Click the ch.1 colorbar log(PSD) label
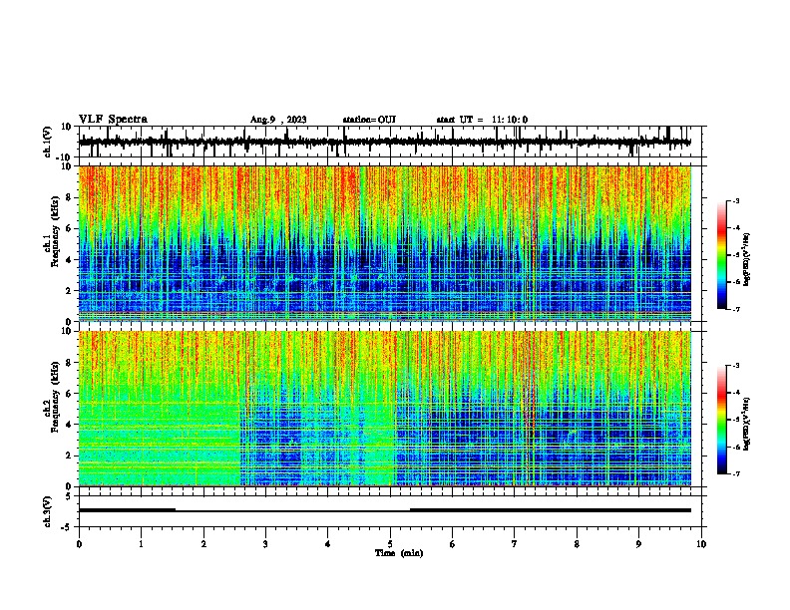 click(747, 259)
